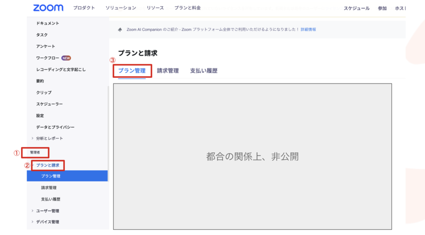The height and width of the screenshot is (235, 425).
Task: Open the 詳細情報 link in the banner
Action: [308, 29]
